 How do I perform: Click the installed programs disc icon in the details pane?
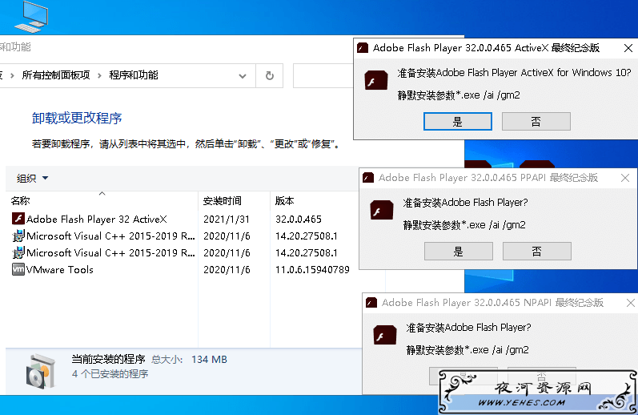(x=40, y=371)
